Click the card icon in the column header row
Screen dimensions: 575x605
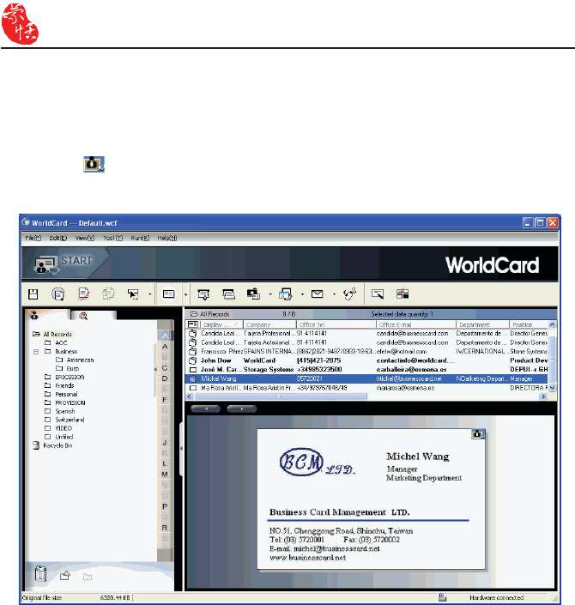point(193,324)
